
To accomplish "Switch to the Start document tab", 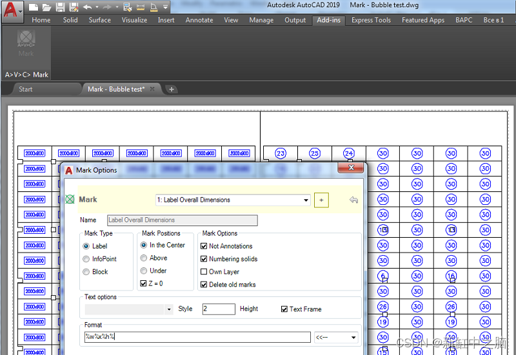I will [26, 89].
